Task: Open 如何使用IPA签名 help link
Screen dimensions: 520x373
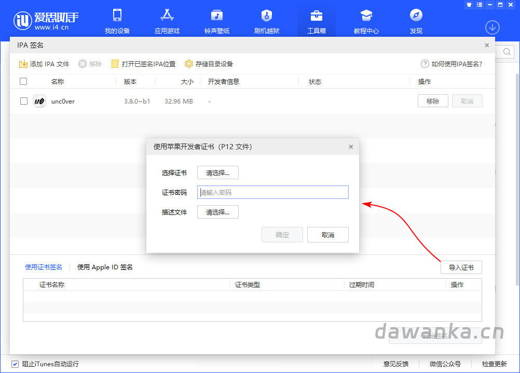Action: click(x=451, y=64)
